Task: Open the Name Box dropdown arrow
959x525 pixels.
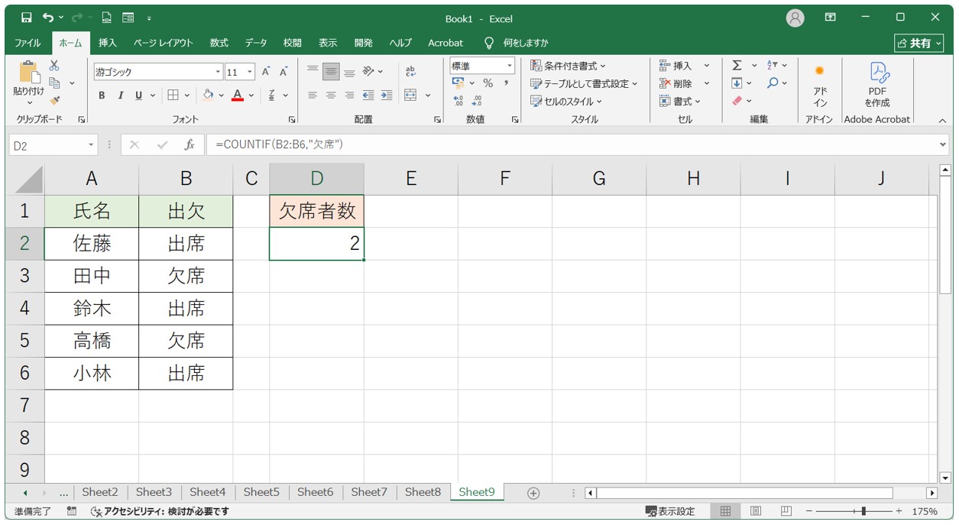Action: point(91,144)
